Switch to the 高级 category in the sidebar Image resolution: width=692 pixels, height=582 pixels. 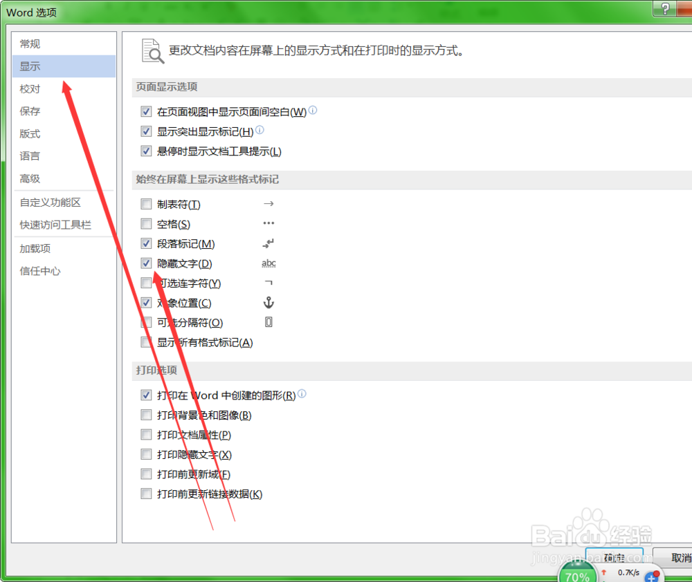[29, 178]
